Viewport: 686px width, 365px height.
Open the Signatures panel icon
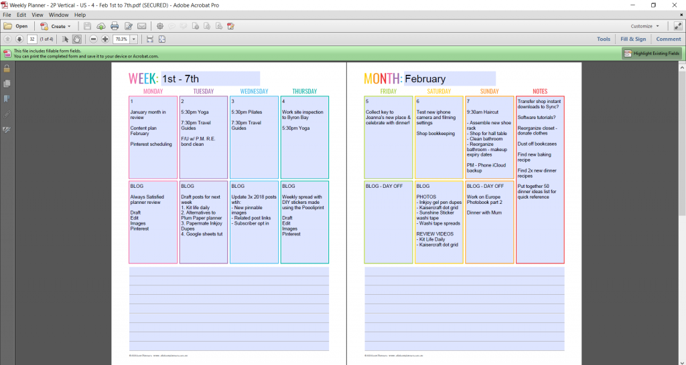click(7, 129)
